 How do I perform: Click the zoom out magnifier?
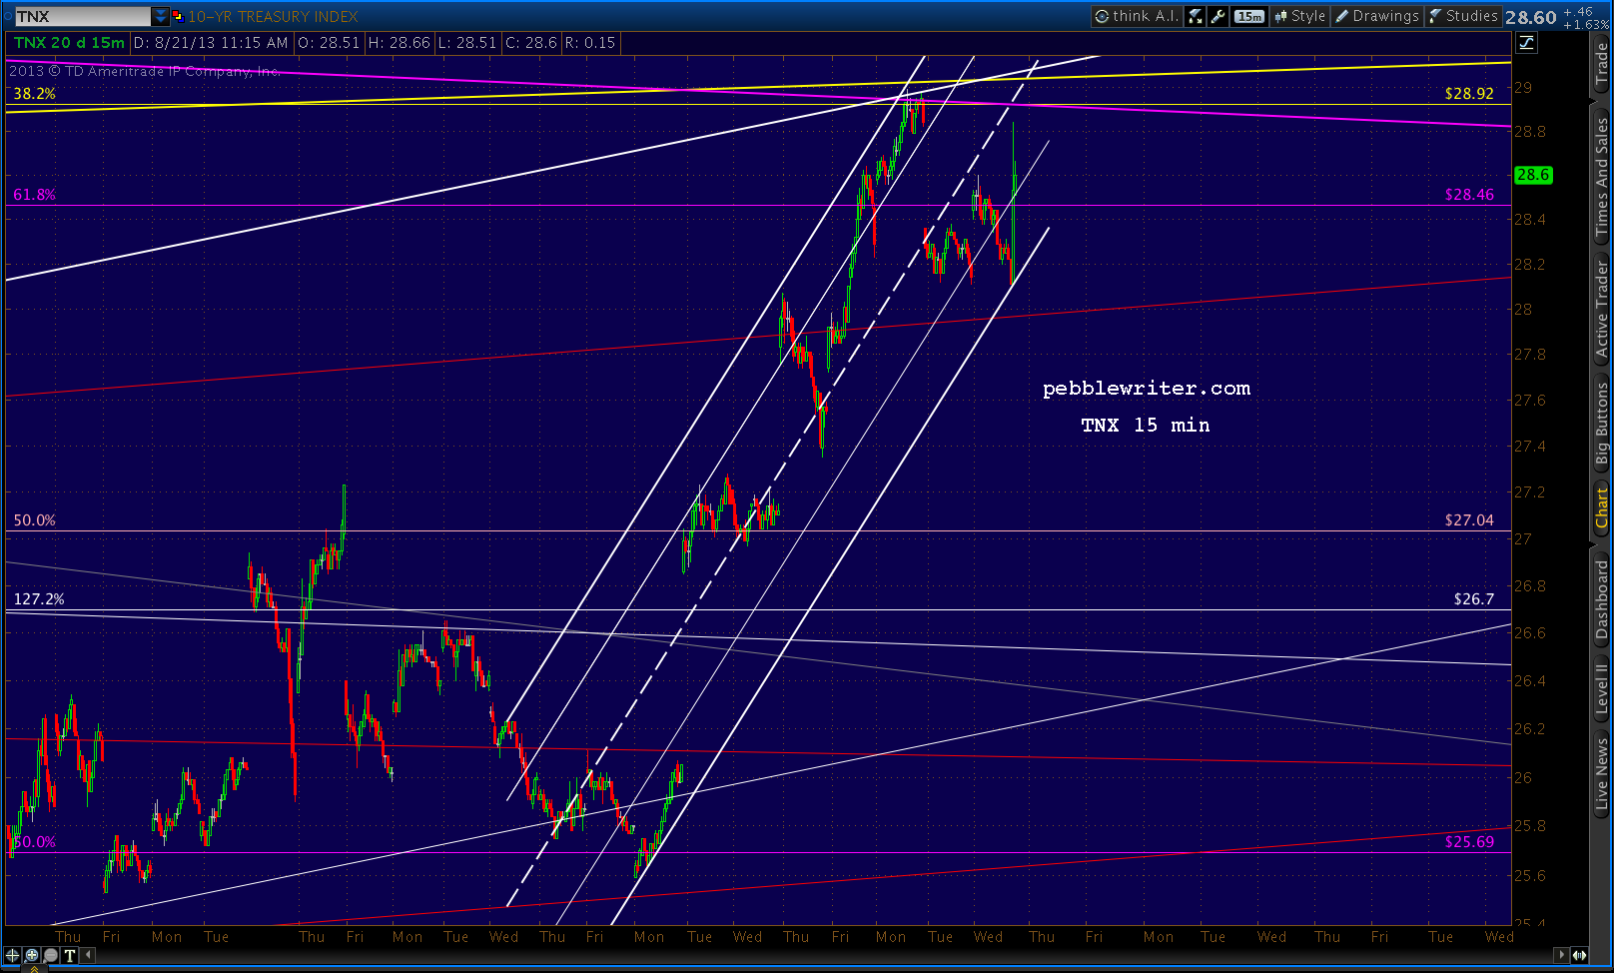click(51, 955)
